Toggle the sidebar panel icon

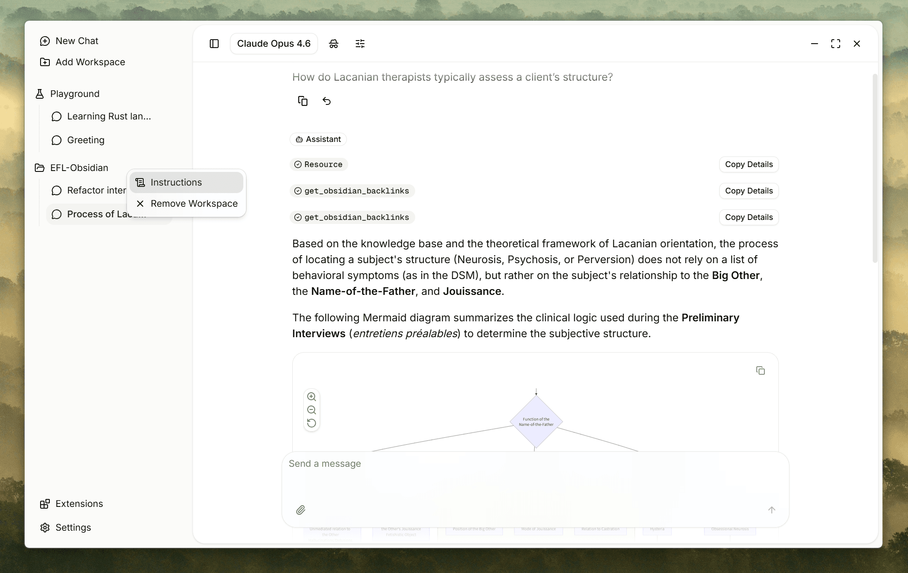click(214, 44)
